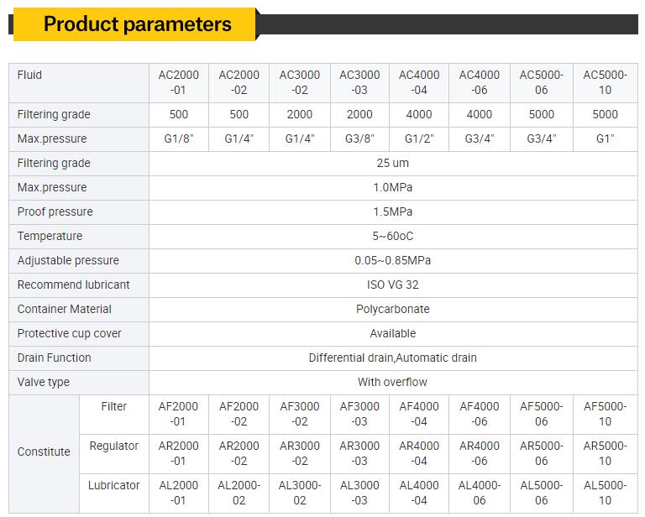
Task: Click the Lubricator sub-row label
Action: click(x=114, y=485)
